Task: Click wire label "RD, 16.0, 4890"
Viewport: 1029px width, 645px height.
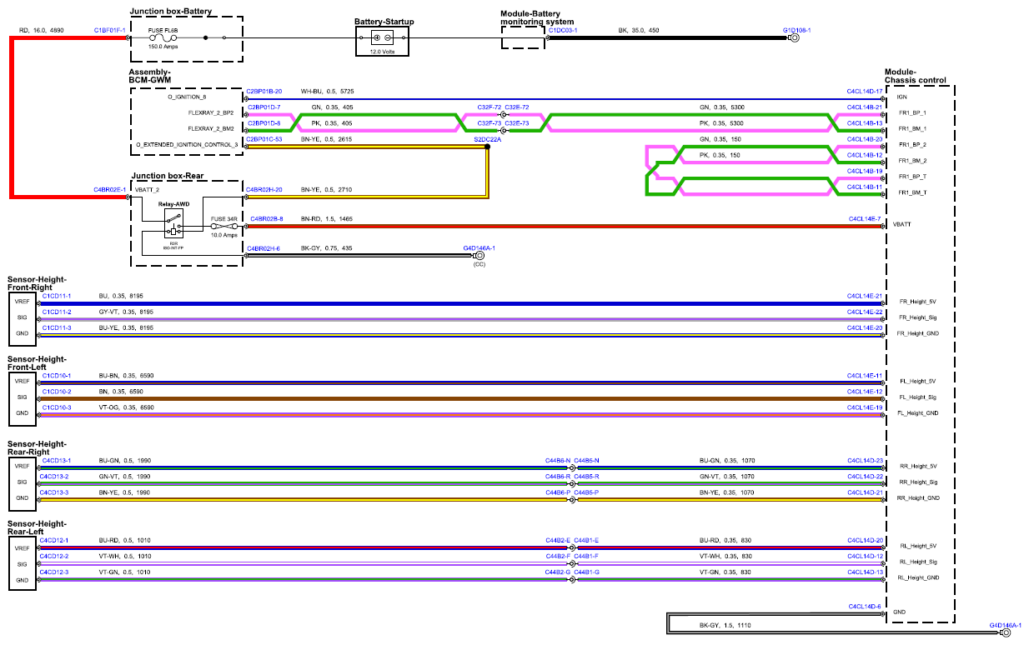Action: click(41, 30)
